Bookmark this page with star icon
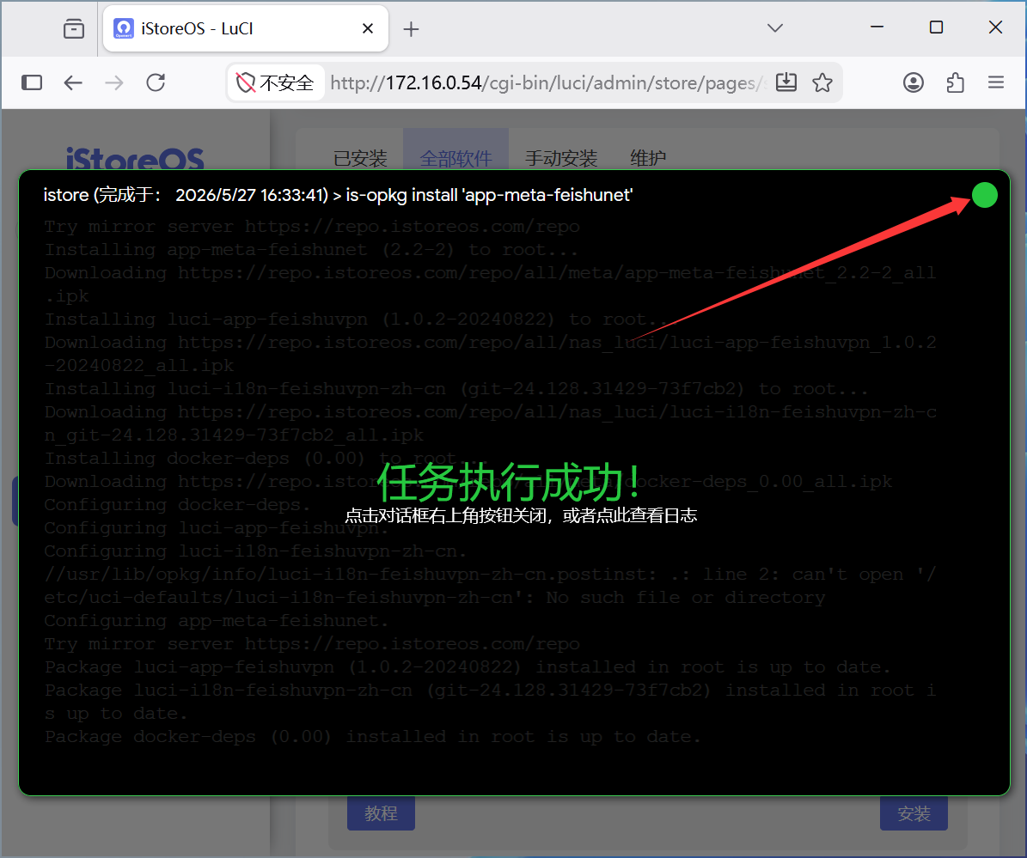 pyautogui.click(x=822, y=82)
